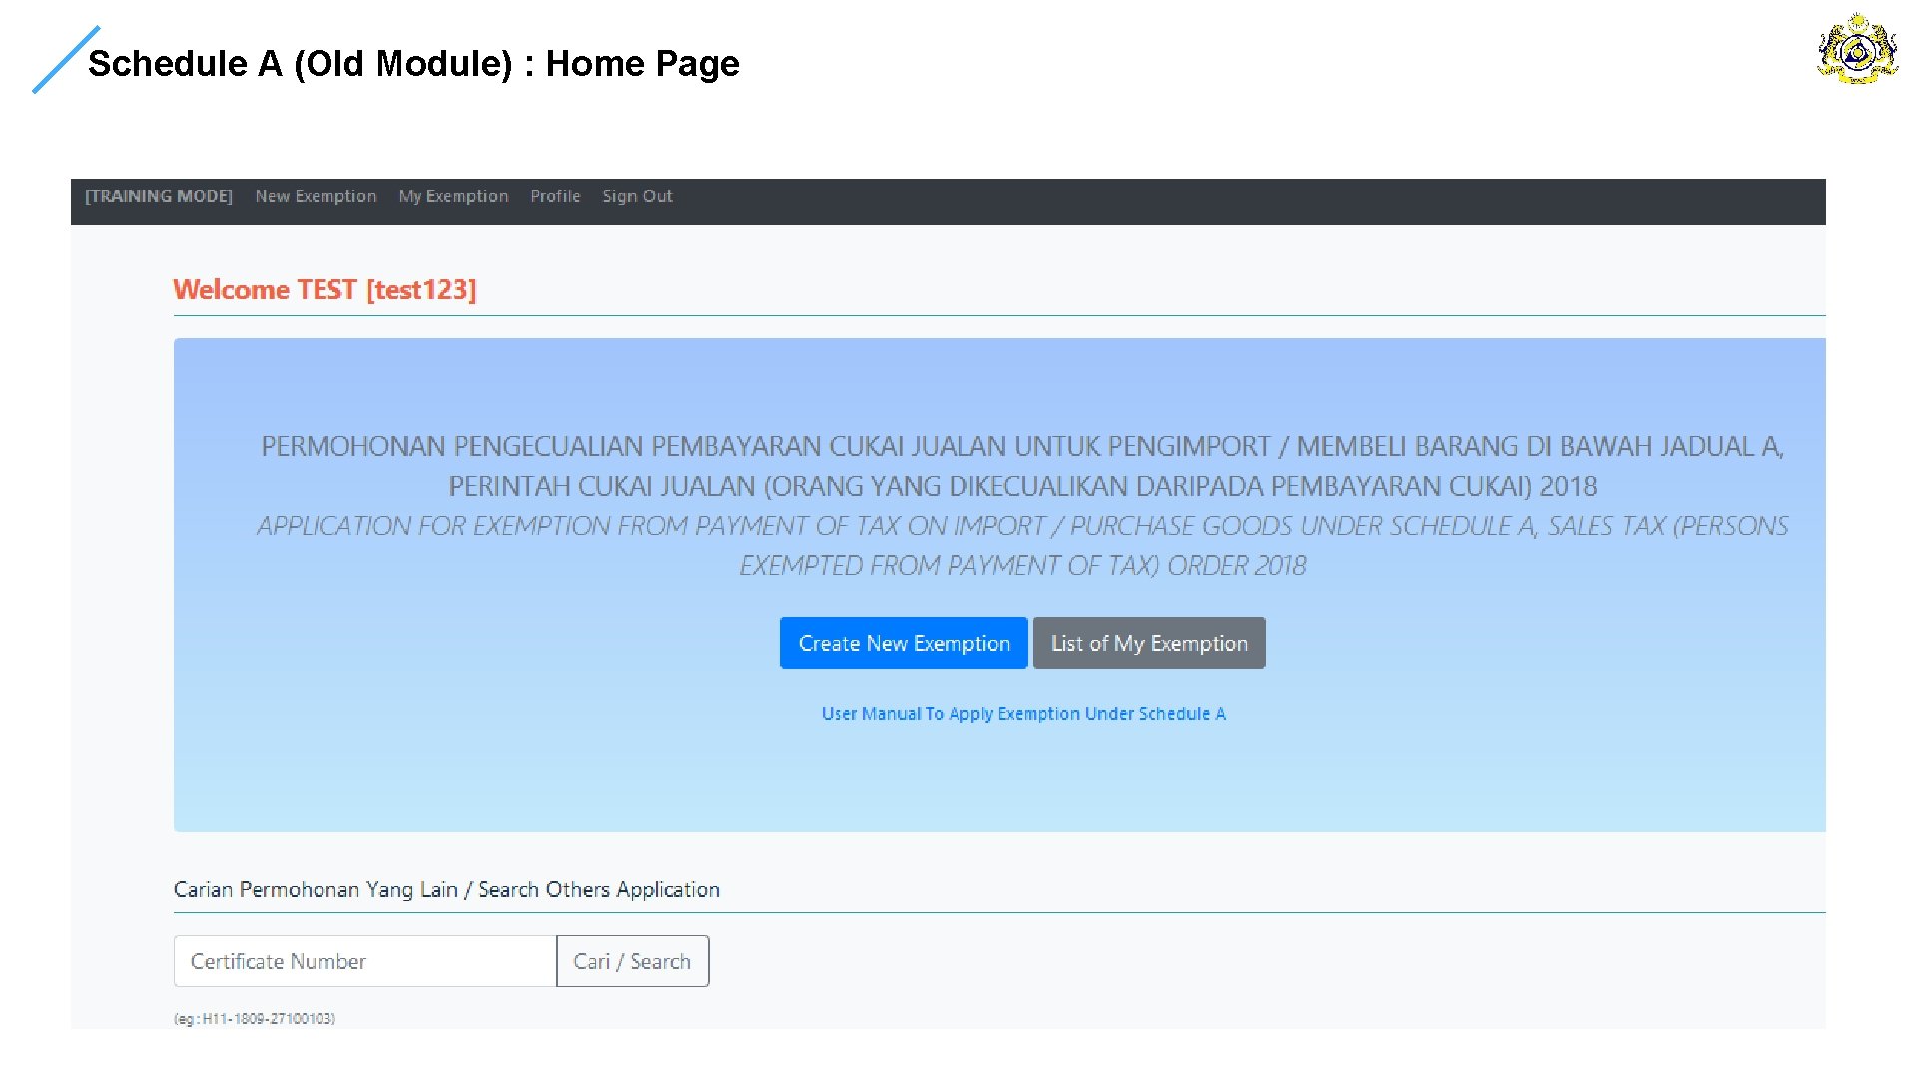
Task: Go to My Exemption in navbar
Action: (x=453, y=196)
